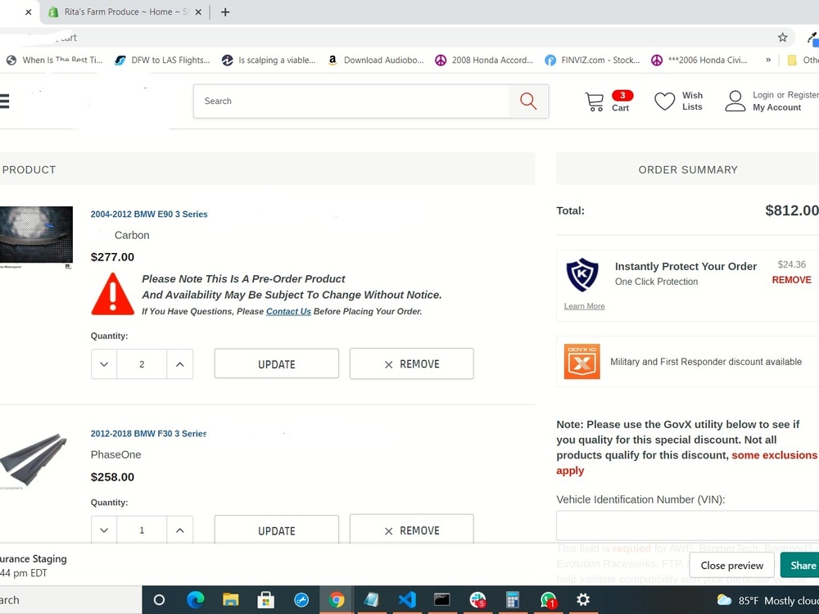Viewport: 819px width, 614px height.
Task: Open 2012-2018 BMW F30 3 Series link
Action: [149, 433]
